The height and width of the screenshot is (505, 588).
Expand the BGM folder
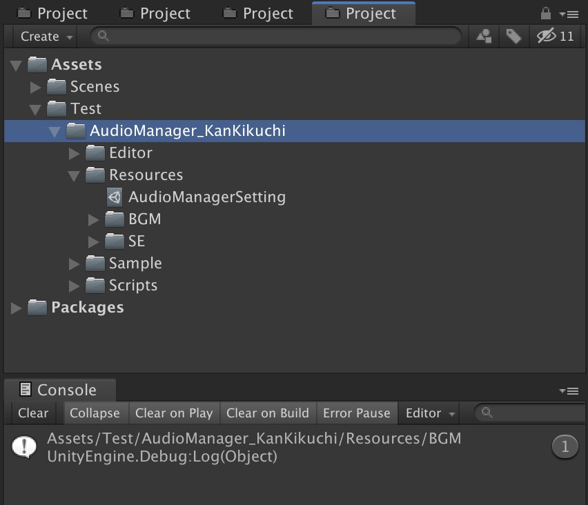(x=94, y=220)
